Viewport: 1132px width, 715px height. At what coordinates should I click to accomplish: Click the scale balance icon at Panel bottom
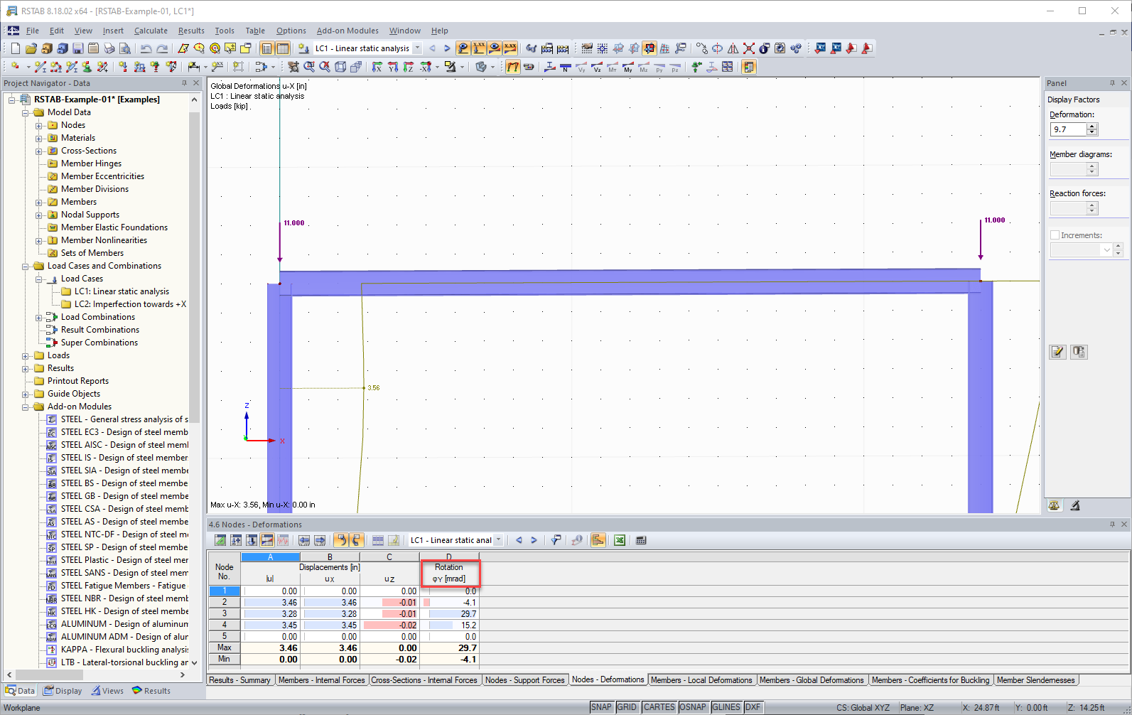1055,505
